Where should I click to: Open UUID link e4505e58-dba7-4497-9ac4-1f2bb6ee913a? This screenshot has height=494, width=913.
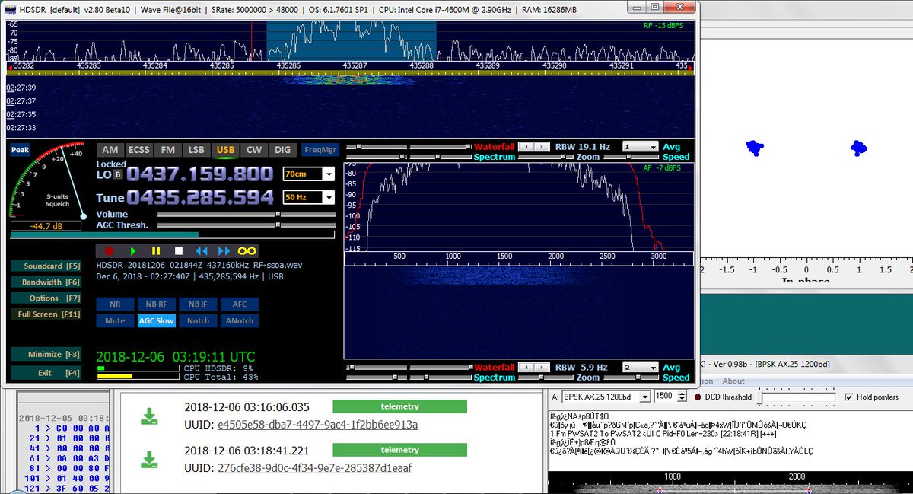click(x=317, y=425)
